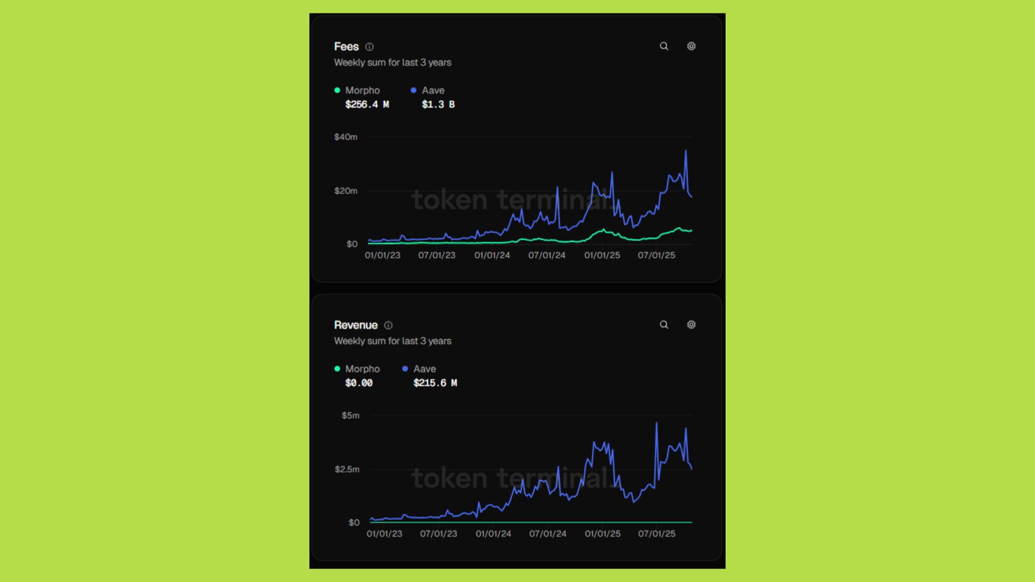Open Fees chart settings gear
The height and width of the screenshot is (582, 1035).
pyautogui.click(x=691, y=46)
